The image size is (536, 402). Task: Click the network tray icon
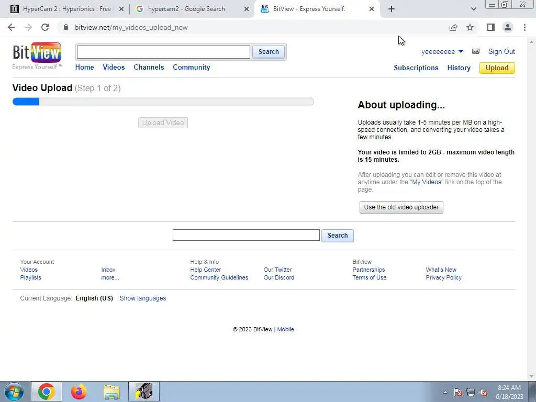click(x=471, y=392)
